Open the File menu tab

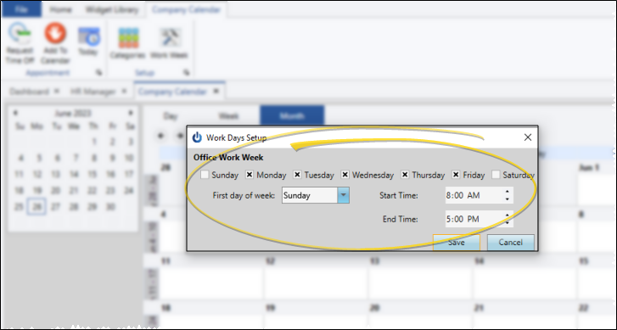click(x=21, y=9)
